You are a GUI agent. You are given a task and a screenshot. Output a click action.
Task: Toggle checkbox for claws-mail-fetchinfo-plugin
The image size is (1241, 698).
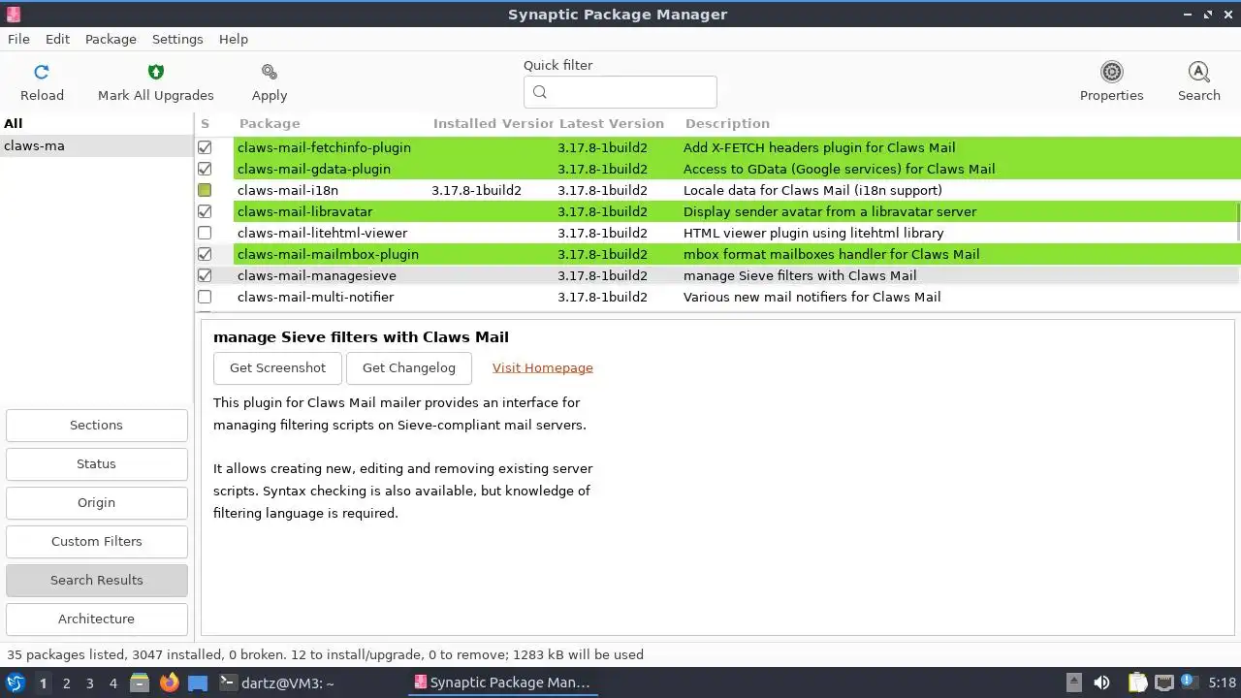(205, 147)
